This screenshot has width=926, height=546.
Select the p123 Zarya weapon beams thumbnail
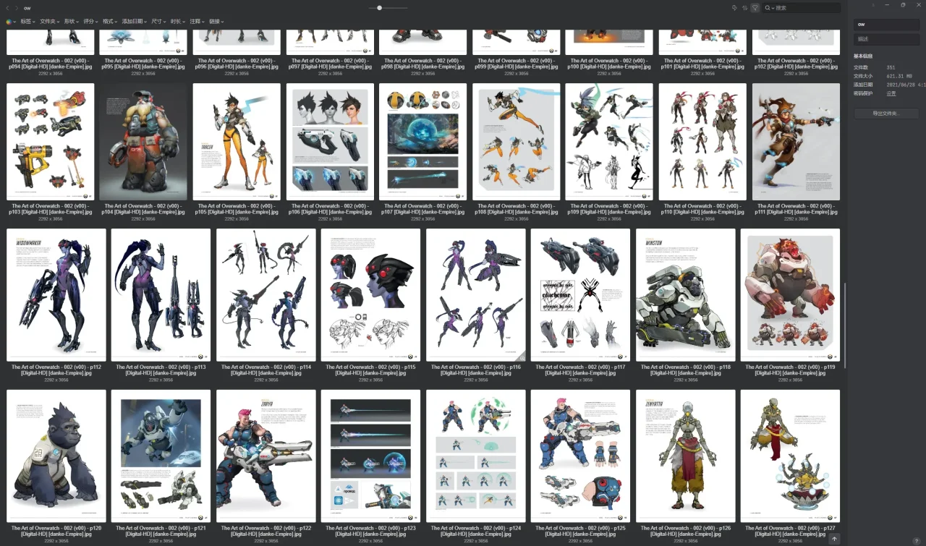point(370,456)
